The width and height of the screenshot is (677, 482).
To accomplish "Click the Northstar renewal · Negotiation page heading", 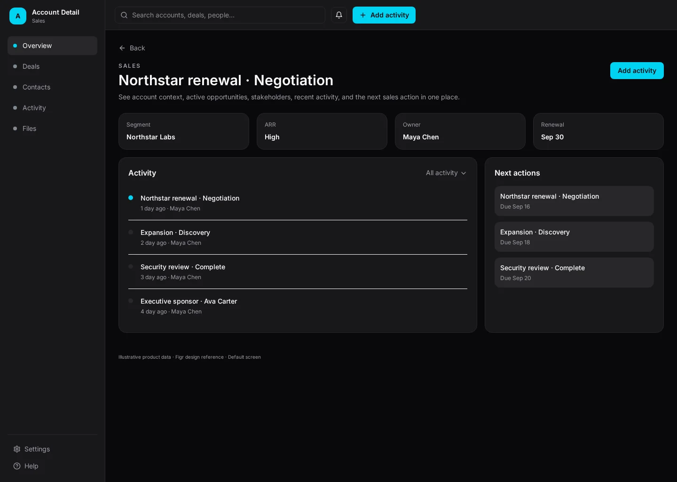I will coord(226,80).
